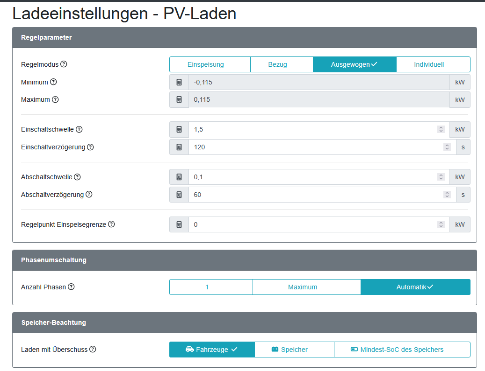Click calculator icon in Maximum field row

click(179, 100)
